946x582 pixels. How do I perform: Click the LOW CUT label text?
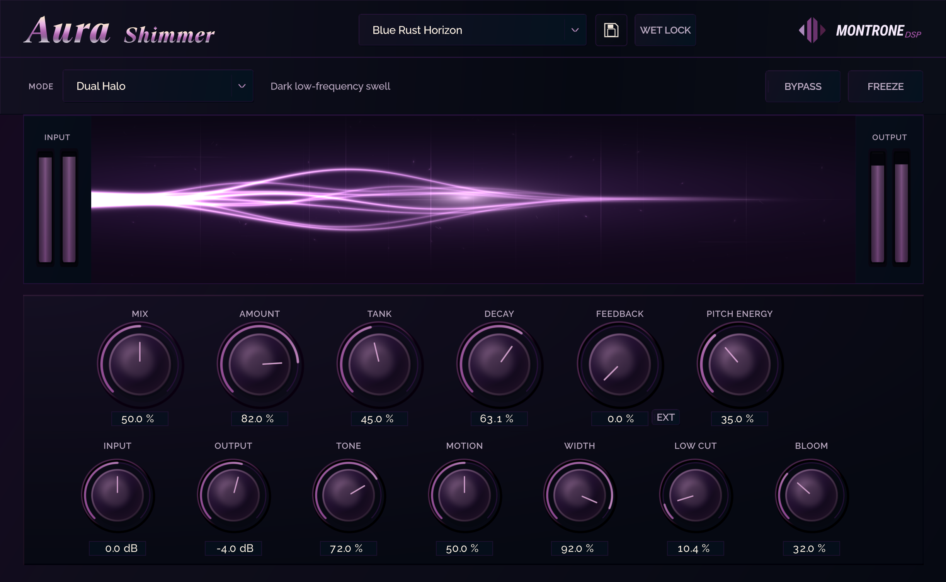click(696, 446)
